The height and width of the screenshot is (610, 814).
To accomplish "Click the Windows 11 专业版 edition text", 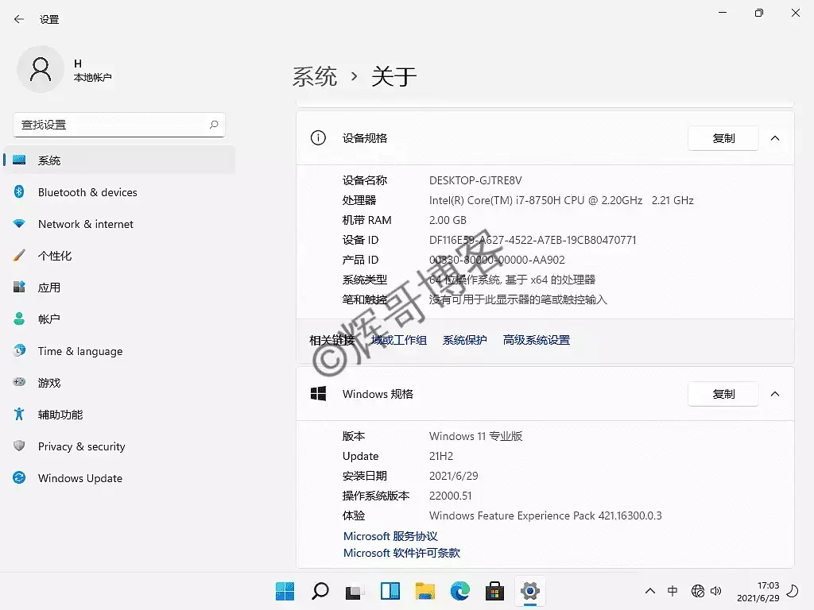I will (475, 436).
